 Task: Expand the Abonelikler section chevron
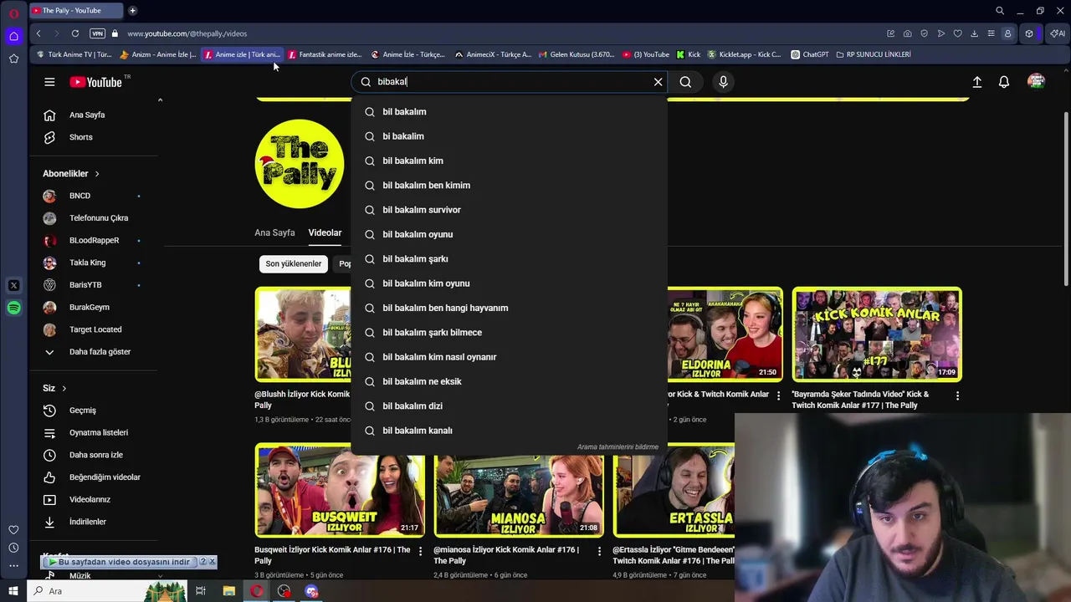tap(97, 174)
